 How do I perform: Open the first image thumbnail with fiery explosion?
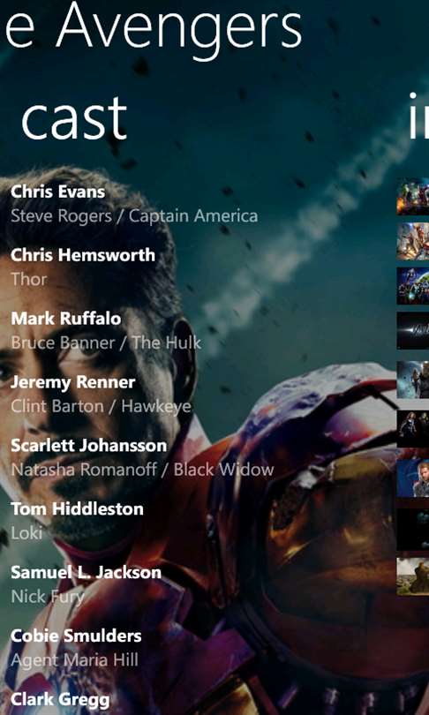412,197
